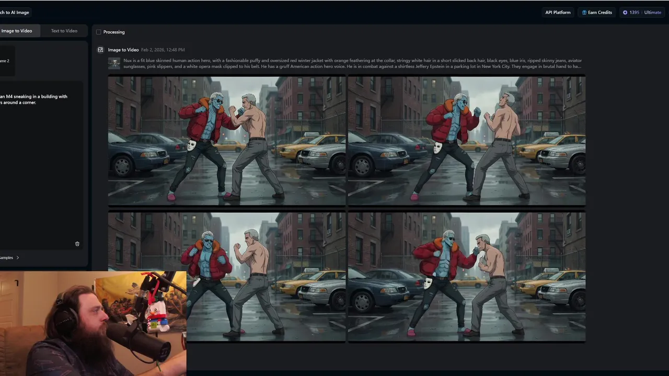Open the top-left generated fight video

227,140
